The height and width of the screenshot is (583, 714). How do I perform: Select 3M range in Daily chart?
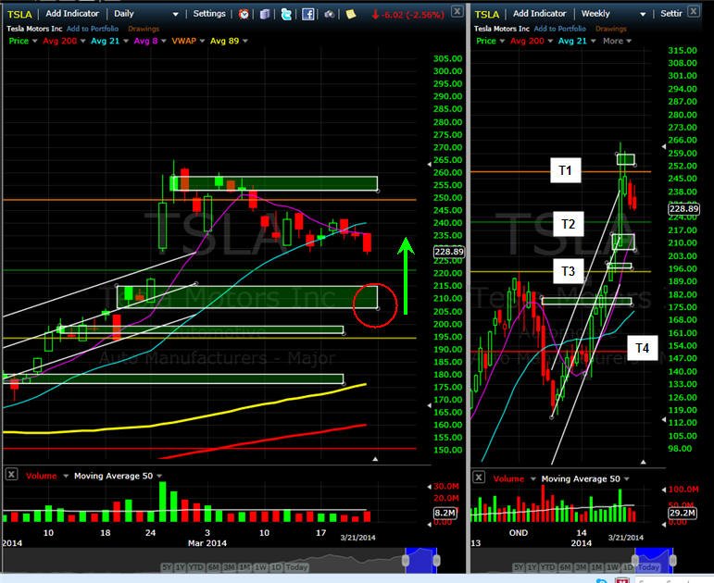[x=229, y=567]
